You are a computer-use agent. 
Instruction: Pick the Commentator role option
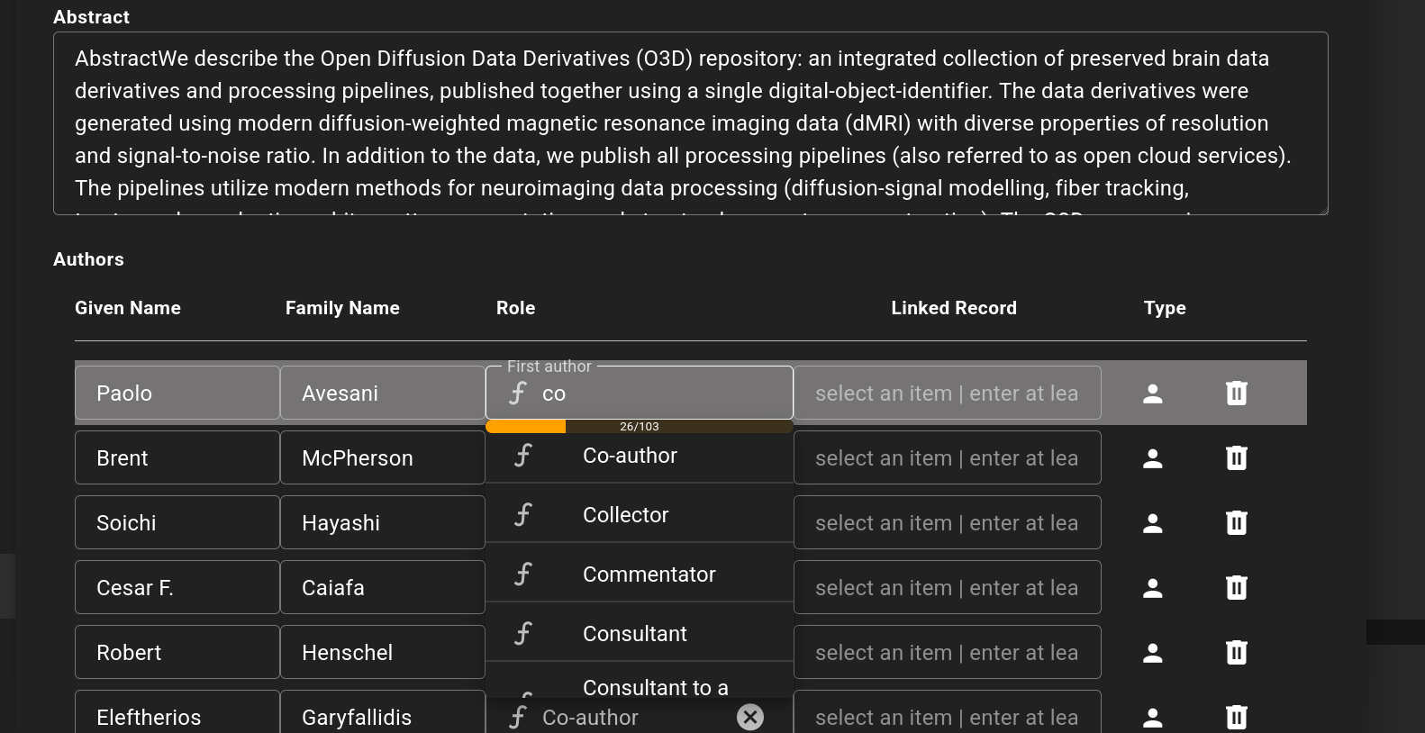point(640,575)
